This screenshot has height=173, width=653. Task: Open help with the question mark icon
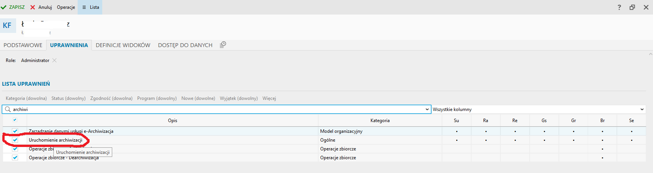[x=619, y=7]
